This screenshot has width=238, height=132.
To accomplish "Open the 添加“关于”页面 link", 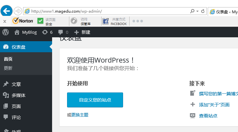I will pos(214,105).
